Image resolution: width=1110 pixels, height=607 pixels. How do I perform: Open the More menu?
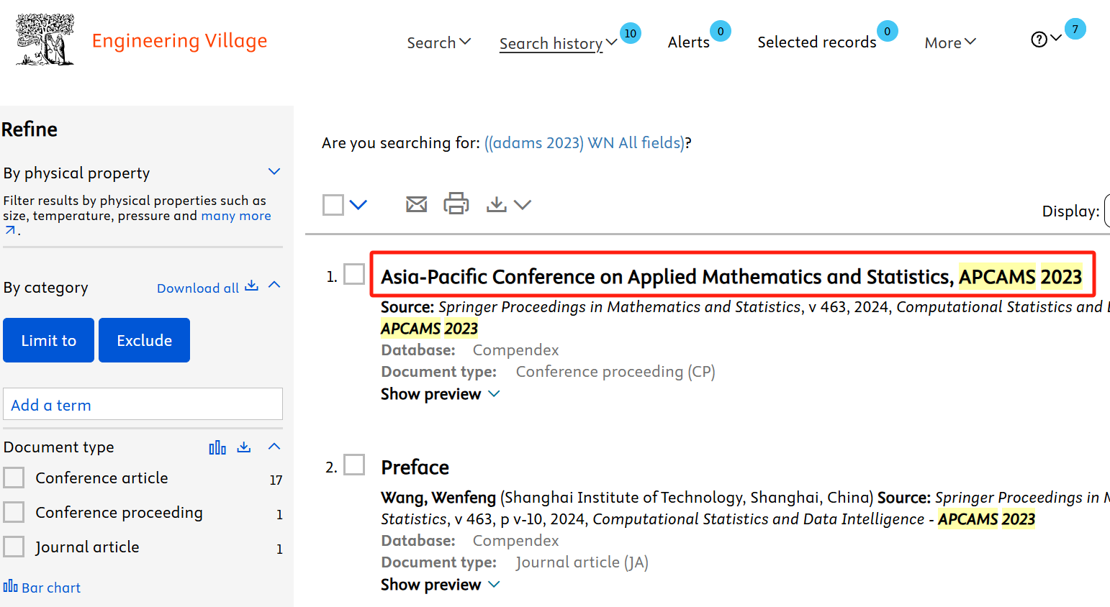(x=950, y=43)
